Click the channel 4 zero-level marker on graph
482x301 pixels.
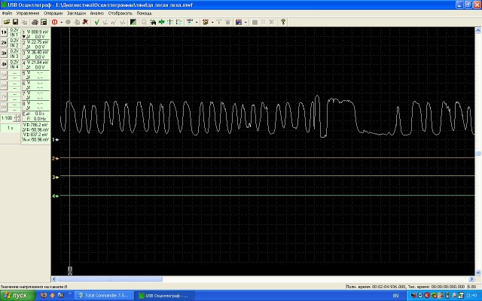(55, 196)
